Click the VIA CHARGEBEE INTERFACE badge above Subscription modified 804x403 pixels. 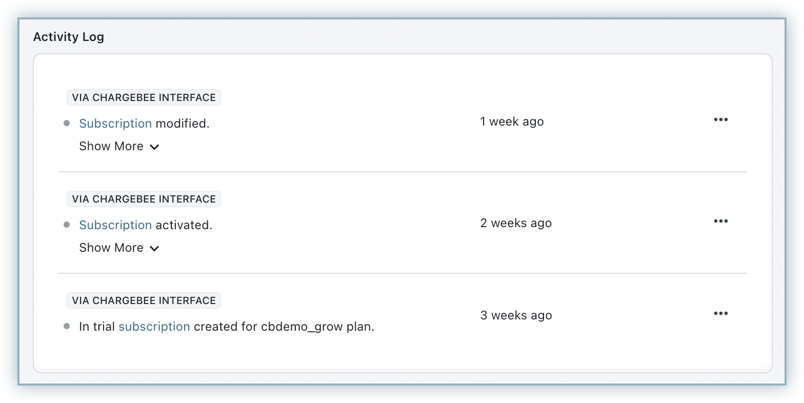pos(144,97)
